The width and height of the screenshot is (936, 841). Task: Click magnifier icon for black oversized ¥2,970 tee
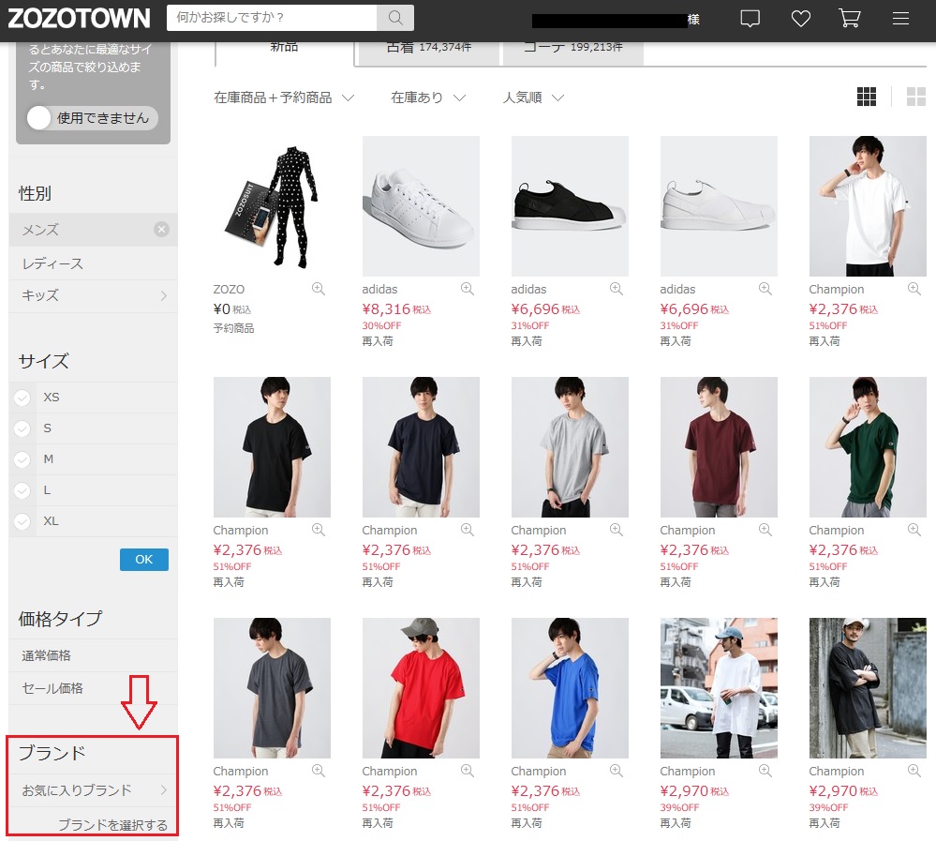[x=914, y=771]
